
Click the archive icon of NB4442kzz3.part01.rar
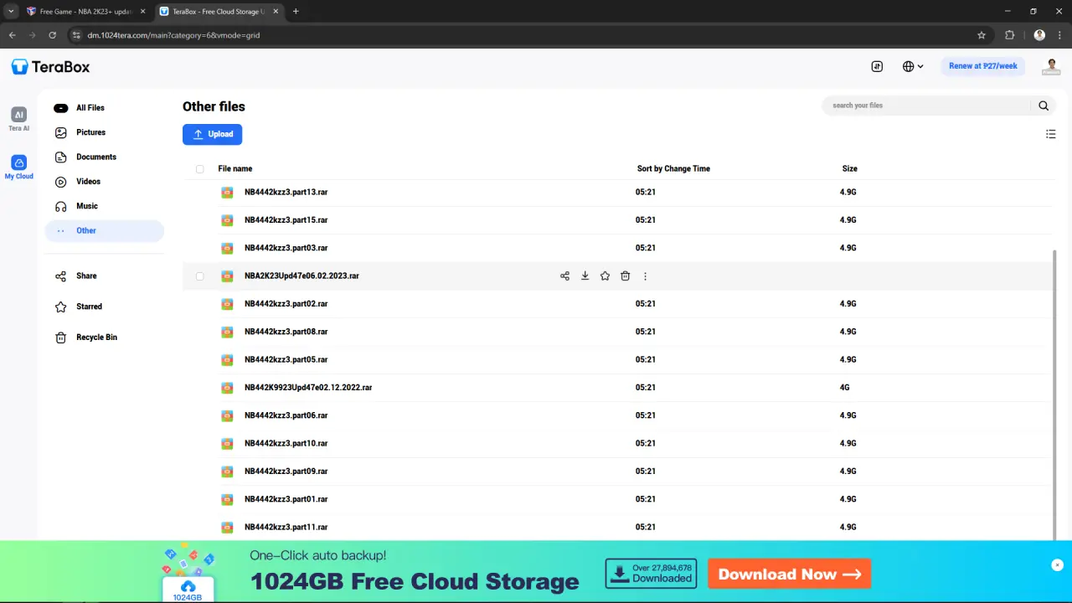pyautogui.click(x=227, y=499)
